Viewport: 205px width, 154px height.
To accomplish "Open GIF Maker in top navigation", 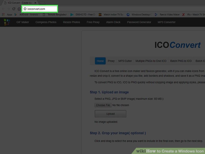I will 23,22.
